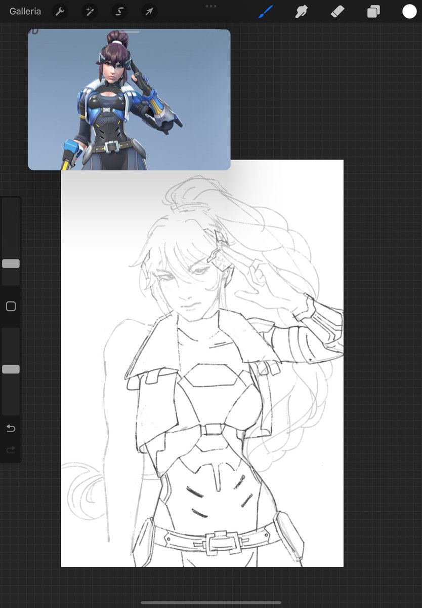This screenshot has width=422, height=608.
Task: Tap the three-dot multitasking indicator at top
Action: click(211, 6)
